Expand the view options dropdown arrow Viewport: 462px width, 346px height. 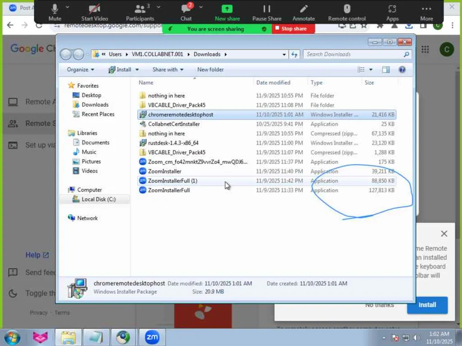(371, 70)
